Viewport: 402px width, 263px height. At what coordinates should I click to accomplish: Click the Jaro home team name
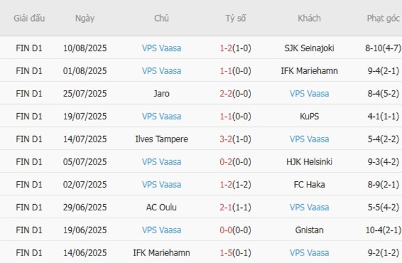click(x=161, y=94)
